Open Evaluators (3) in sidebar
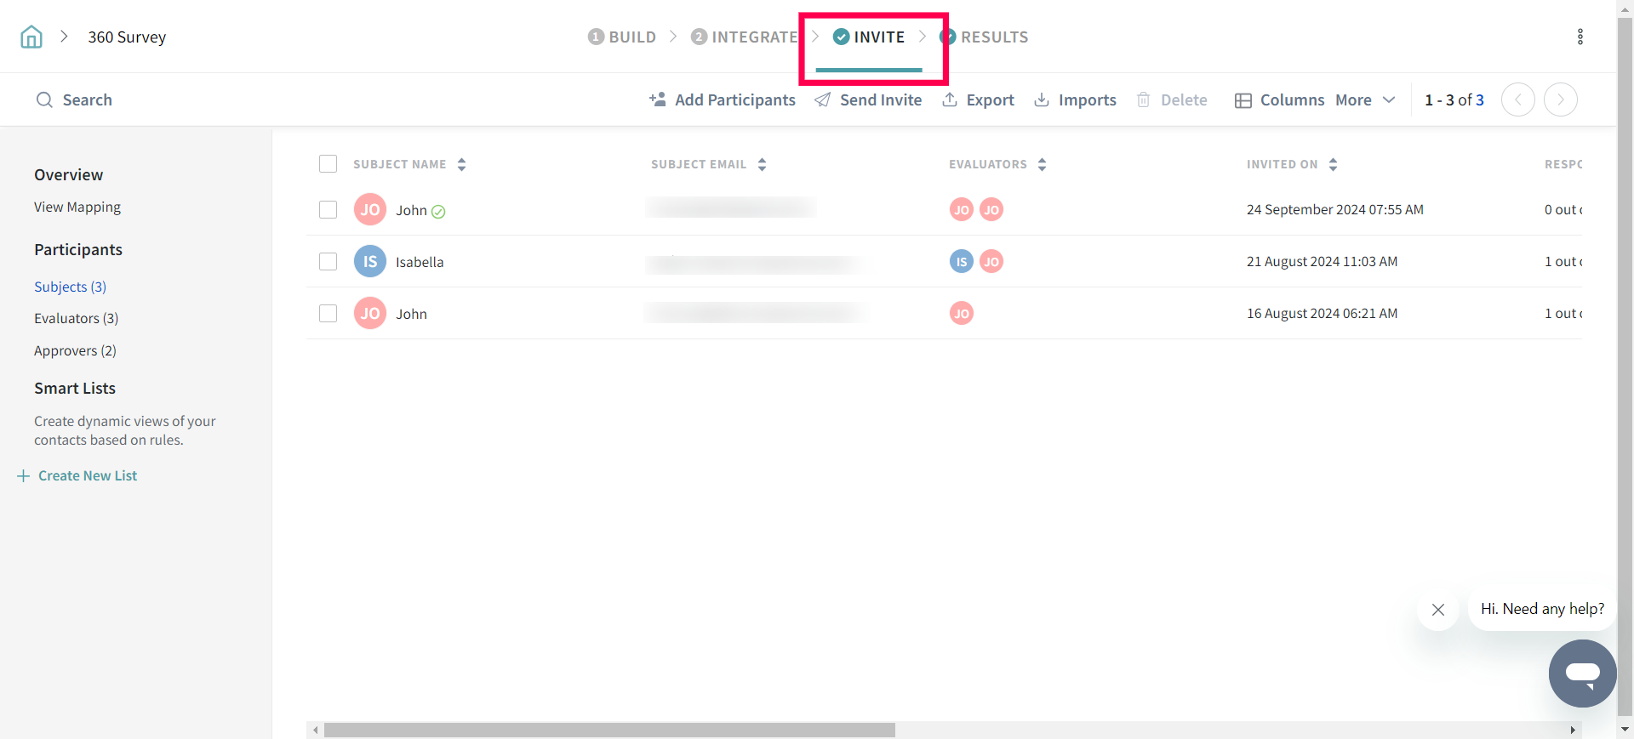 76,319
